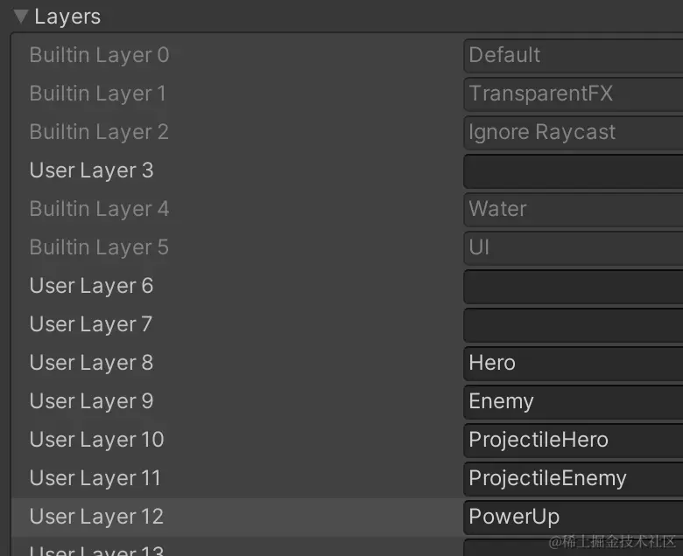
Task: Select the 'User Layer 3' row label
Action: [x=91, y=170]
